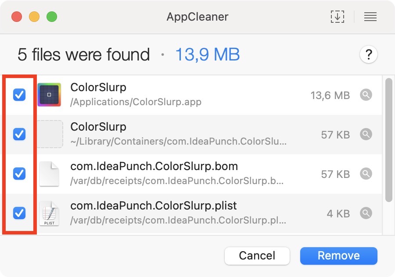Image resolution: width=395 pixels, height=277 pixels.
Task: Open the application list icon in the title bar
Action: tap(370, 17)
